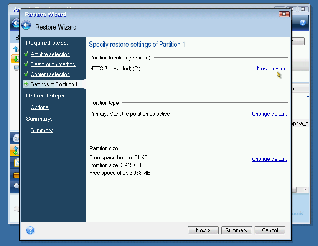Screen dimensions: 318x246
Task: Change default for the Partition type section
Action: tap(269, 114)
